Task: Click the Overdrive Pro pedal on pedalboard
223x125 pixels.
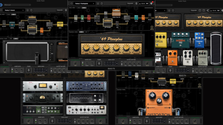Action: coord(180,40)
